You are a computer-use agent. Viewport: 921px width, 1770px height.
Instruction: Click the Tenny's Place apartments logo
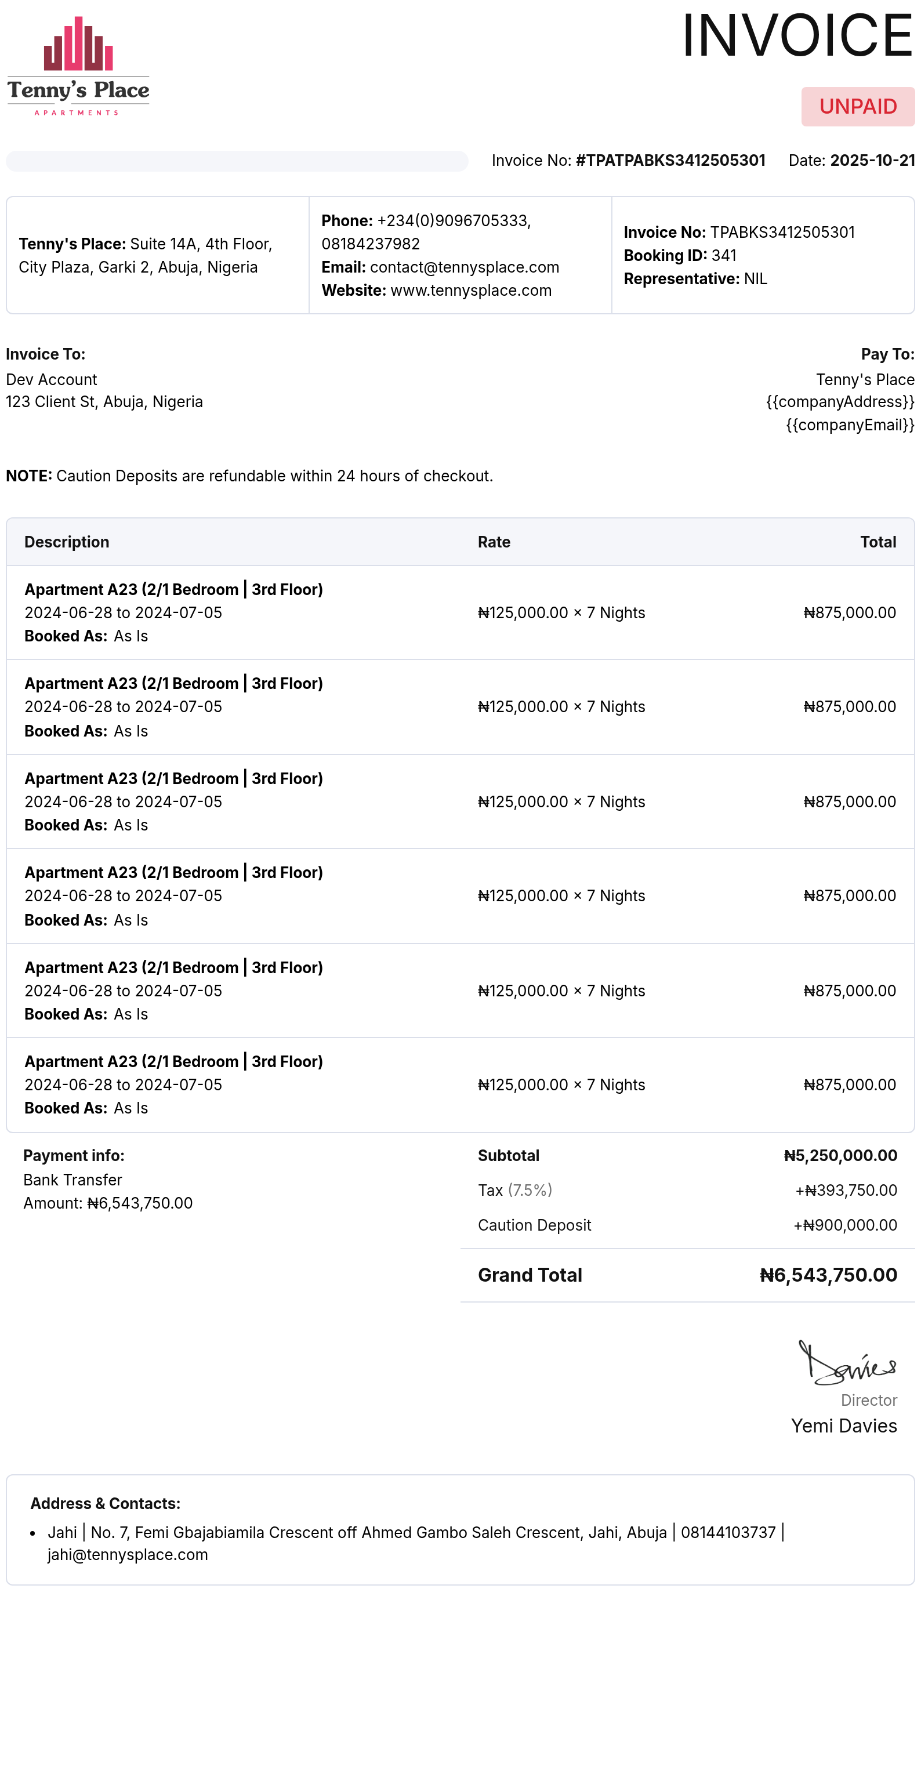point(78,66)
